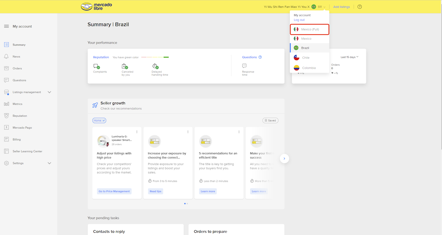The image size is (442, 235).
Task: Advance the recommendations carousel with next arrow
Action: click(x=284, y=158)
